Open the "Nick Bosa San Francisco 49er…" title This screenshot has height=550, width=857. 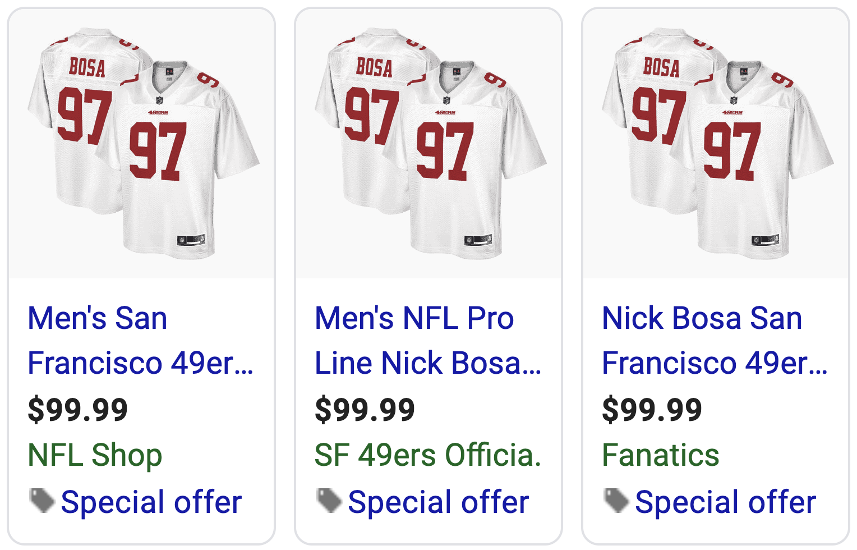click(715, 340)
